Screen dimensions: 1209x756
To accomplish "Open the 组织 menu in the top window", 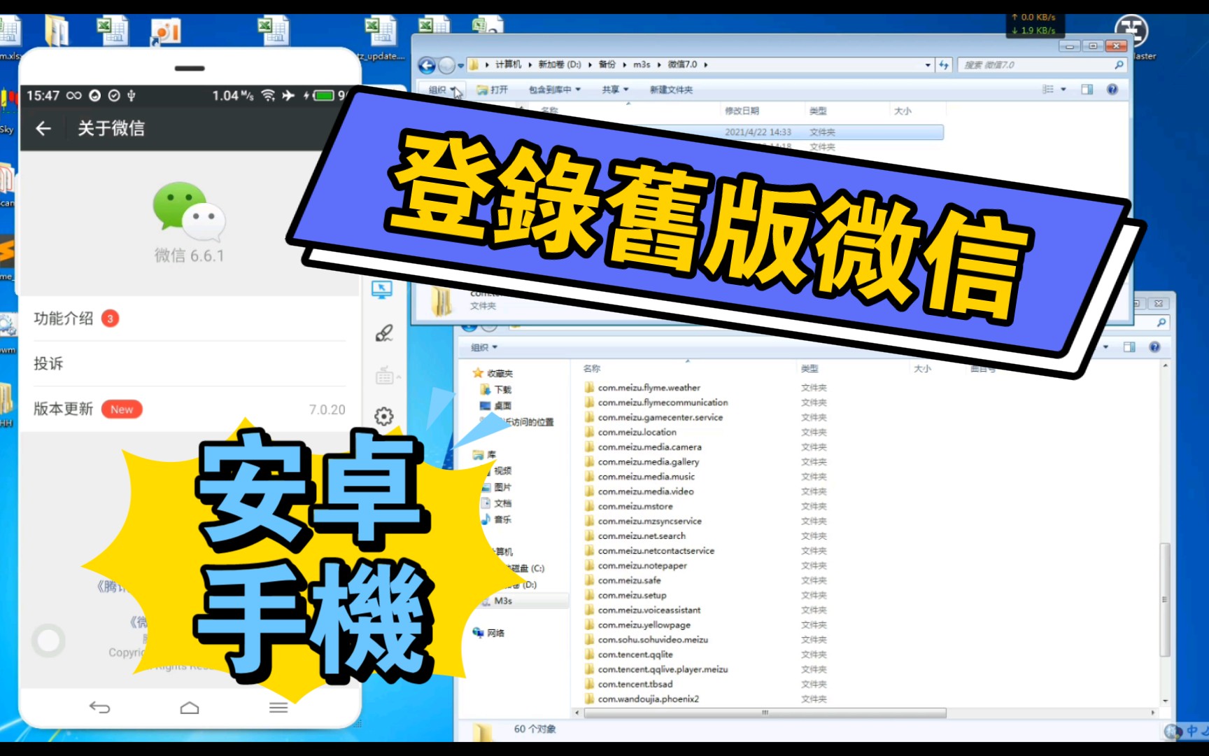I will pyautogui.click(x=441, y=90).
